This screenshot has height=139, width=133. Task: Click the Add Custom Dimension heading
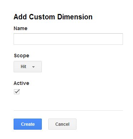[x=53, y=17]
